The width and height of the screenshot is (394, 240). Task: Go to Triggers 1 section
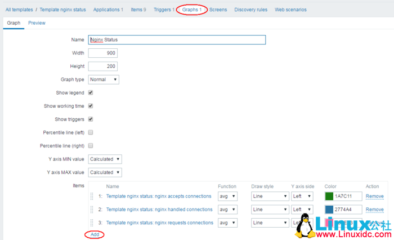point(164,10)
